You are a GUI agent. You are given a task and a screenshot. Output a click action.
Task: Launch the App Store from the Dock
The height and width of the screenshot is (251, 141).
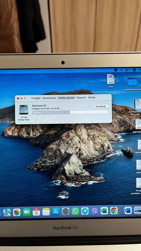(x=56, y=212)
